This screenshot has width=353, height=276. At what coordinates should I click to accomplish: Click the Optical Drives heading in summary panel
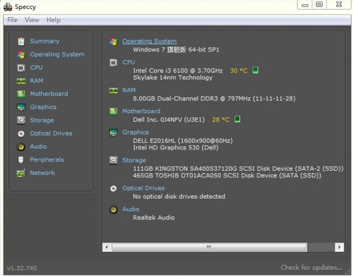[143, 188]
